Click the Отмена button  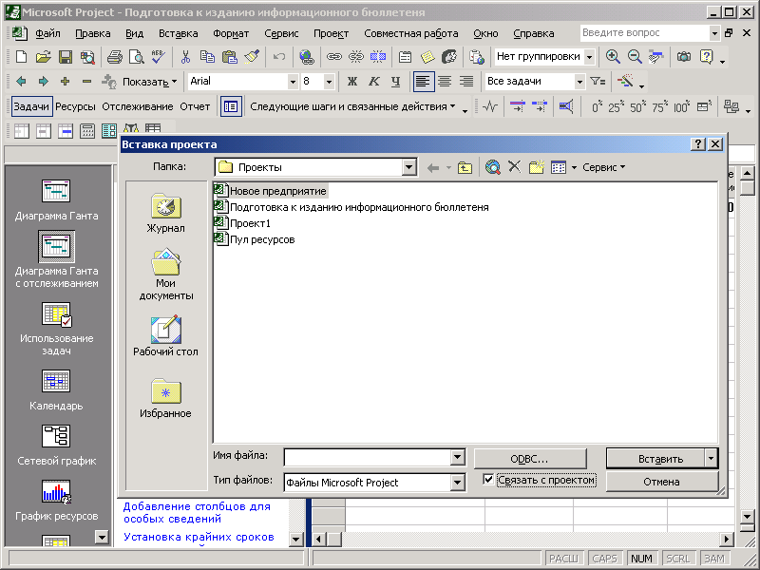pos(661,482)
